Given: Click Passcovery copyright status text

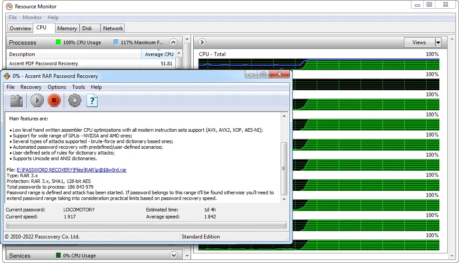Looking at the screenshot, I should pos(42,237).
